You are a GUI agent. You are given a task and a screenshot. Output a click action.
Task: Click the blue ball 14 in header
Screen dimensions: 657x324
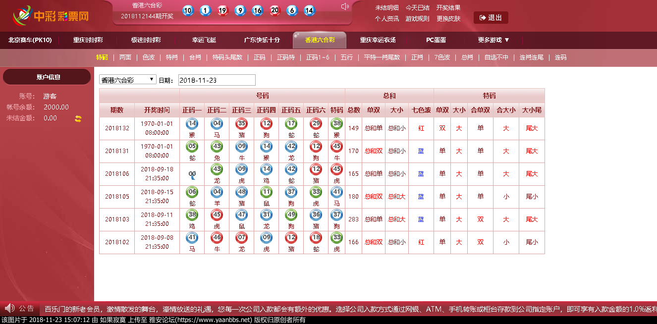[309, 10]
